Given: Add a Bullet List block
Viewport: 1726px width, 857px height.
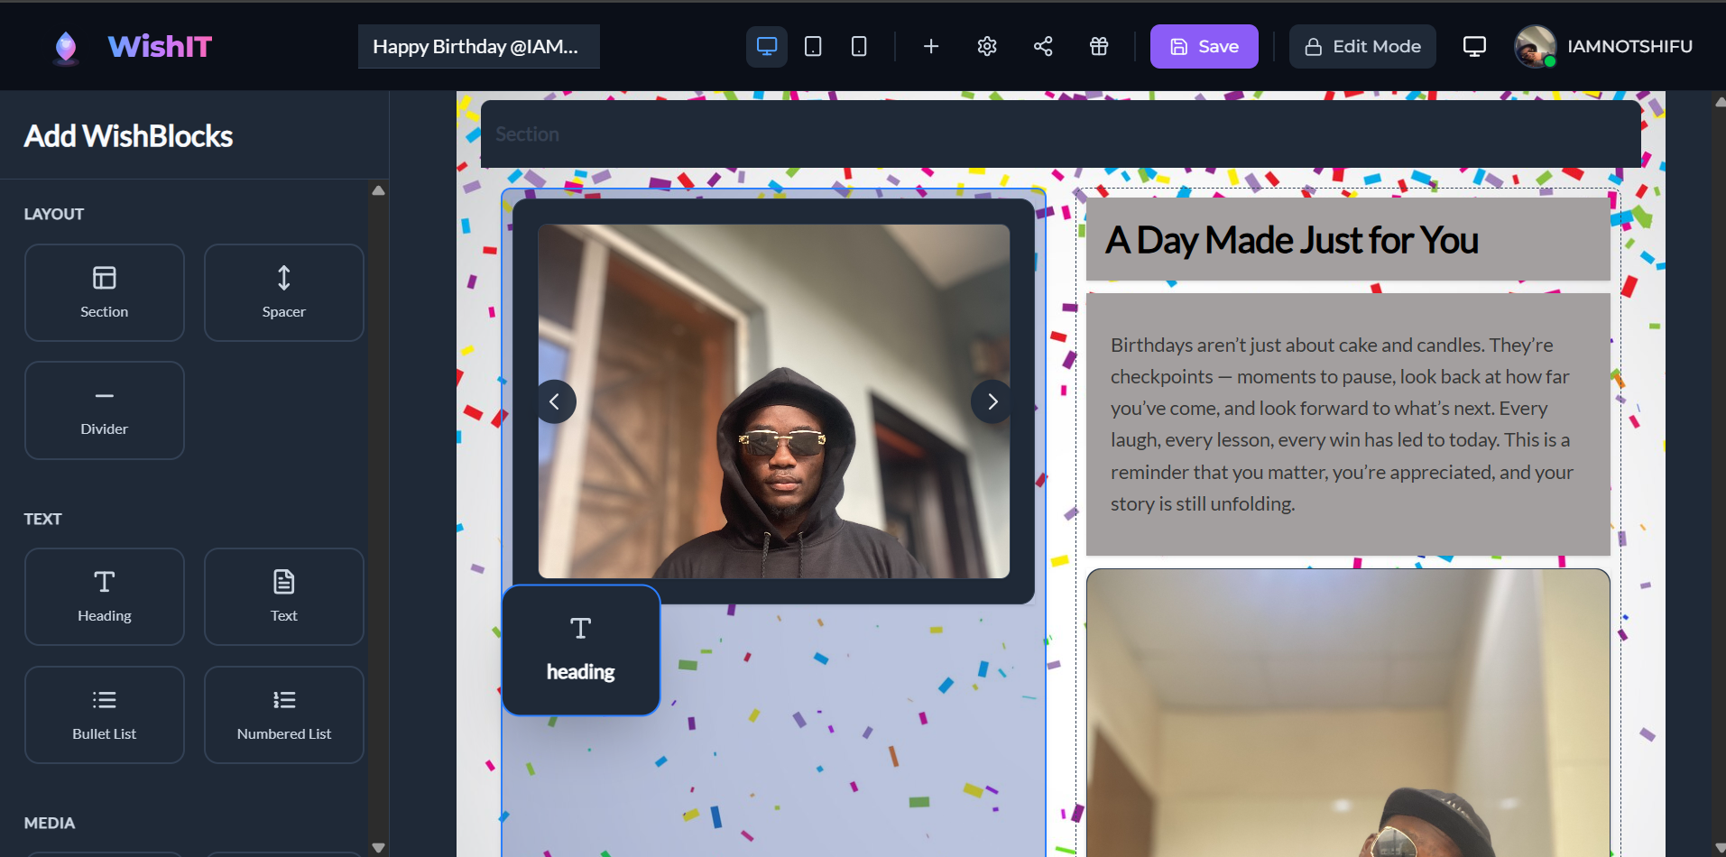Looking at the screenshot, I should 104,714.
